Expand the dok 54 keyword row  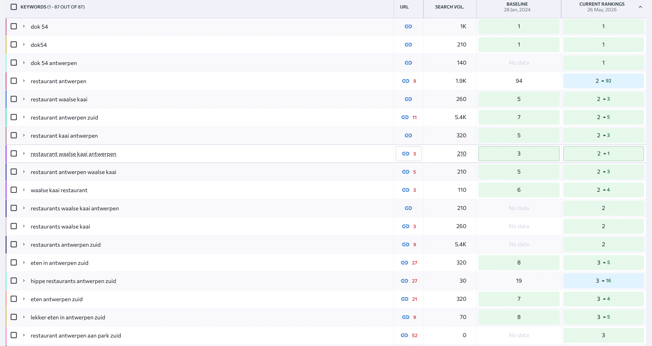(24, 26)
